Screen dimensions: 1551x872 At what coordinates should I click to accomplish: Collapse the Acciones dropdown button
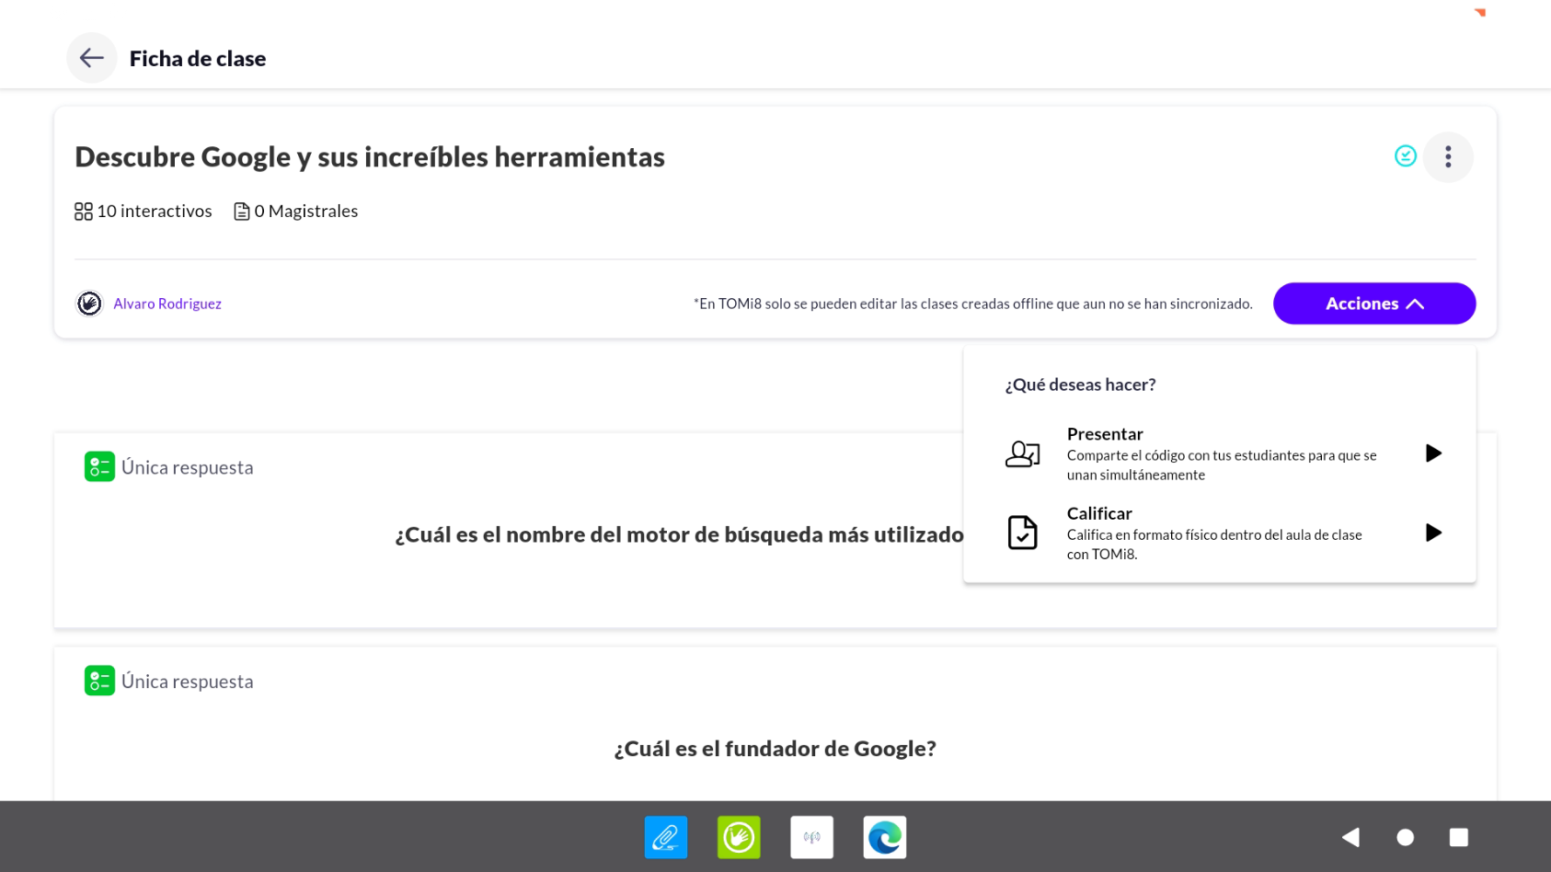click(x=1373, y=304)
